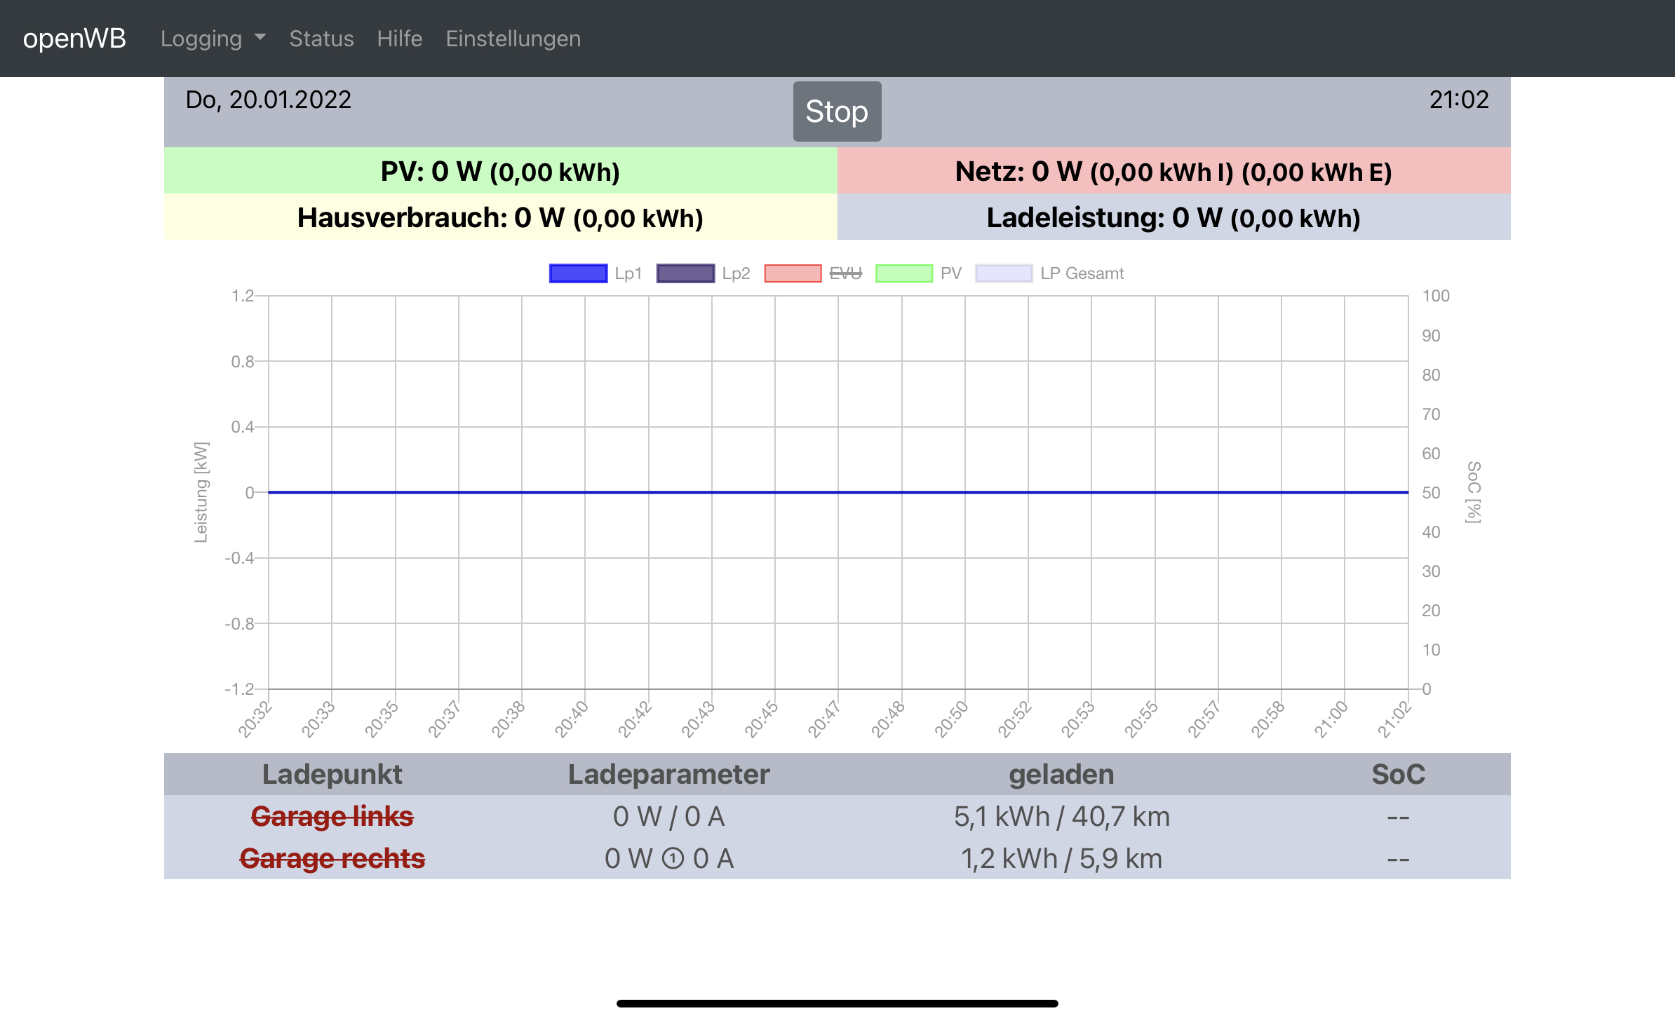Image resolution: width=1675 pixels, height=1018 pixels.
Task: Click the Lp1 line in the chart
Action: coord(838,492)
